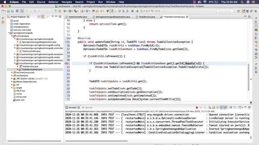Click the error marker on line 61
This screenshot has height=145, width=259.
click(x=66, y=63)
